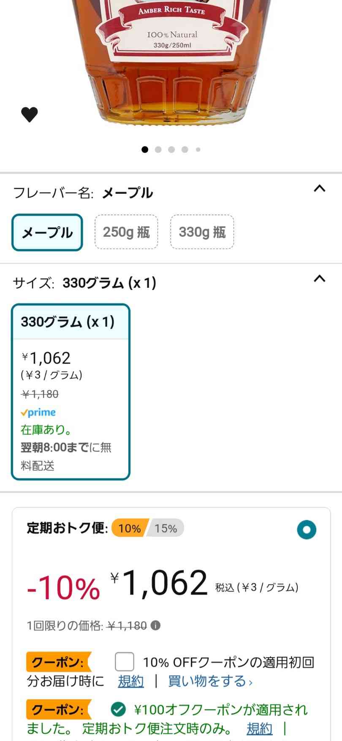Tap the heart wishlist icon

[30, 114]
